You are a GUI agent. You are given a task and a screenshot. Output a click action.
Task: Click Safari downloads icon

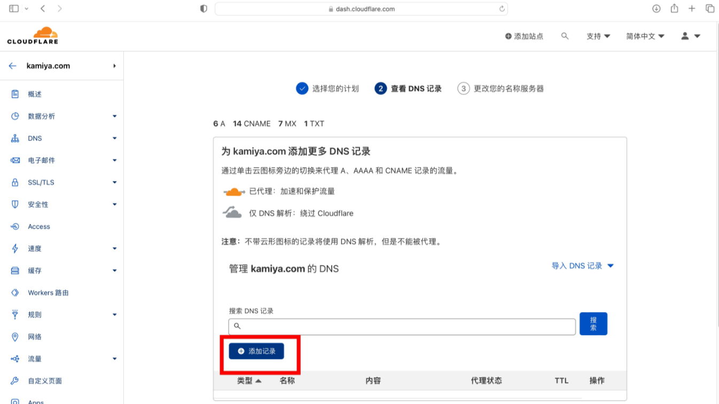(x=657, y=9)
